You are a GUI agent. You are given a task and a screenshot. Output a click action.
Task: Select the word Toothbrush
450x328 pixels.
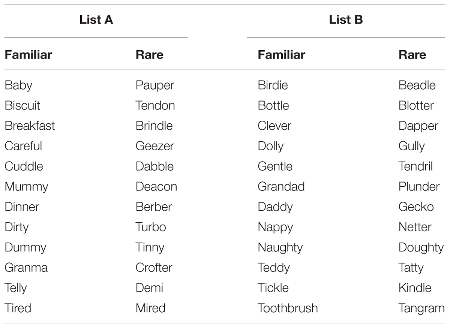coord(288,308)
